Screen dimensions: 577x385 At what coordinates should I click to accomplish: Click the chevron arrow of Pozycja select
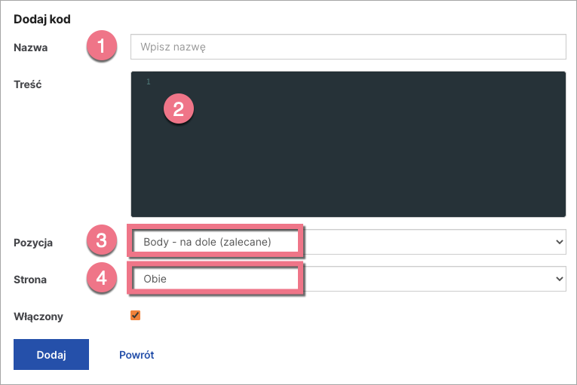(559, 242)
